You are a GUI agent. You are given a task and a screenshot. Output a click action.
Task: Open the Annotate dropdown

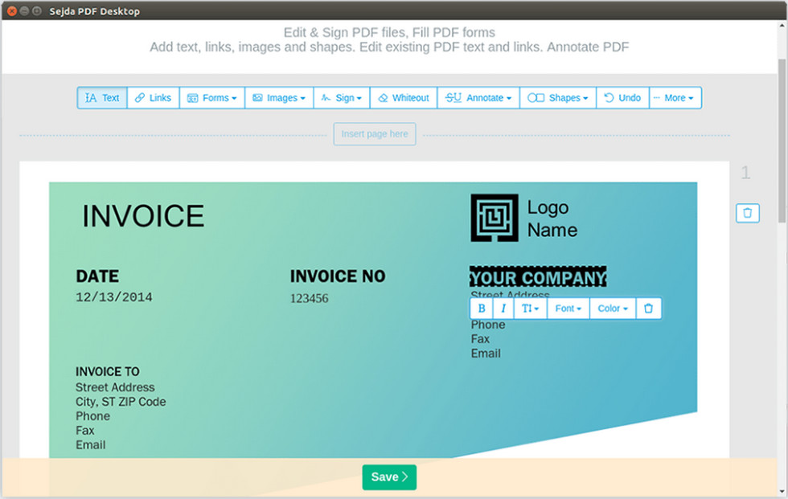pyautogui.click(x=478, y=98)
